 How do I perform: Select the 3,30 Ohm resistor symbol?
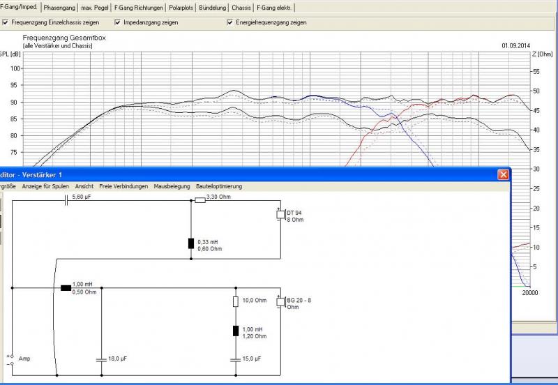point(200,199)
